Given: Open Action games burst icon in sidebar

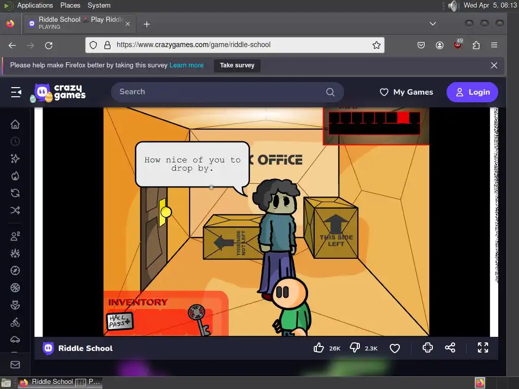Looking at the screenshot, I should [15, 253].
